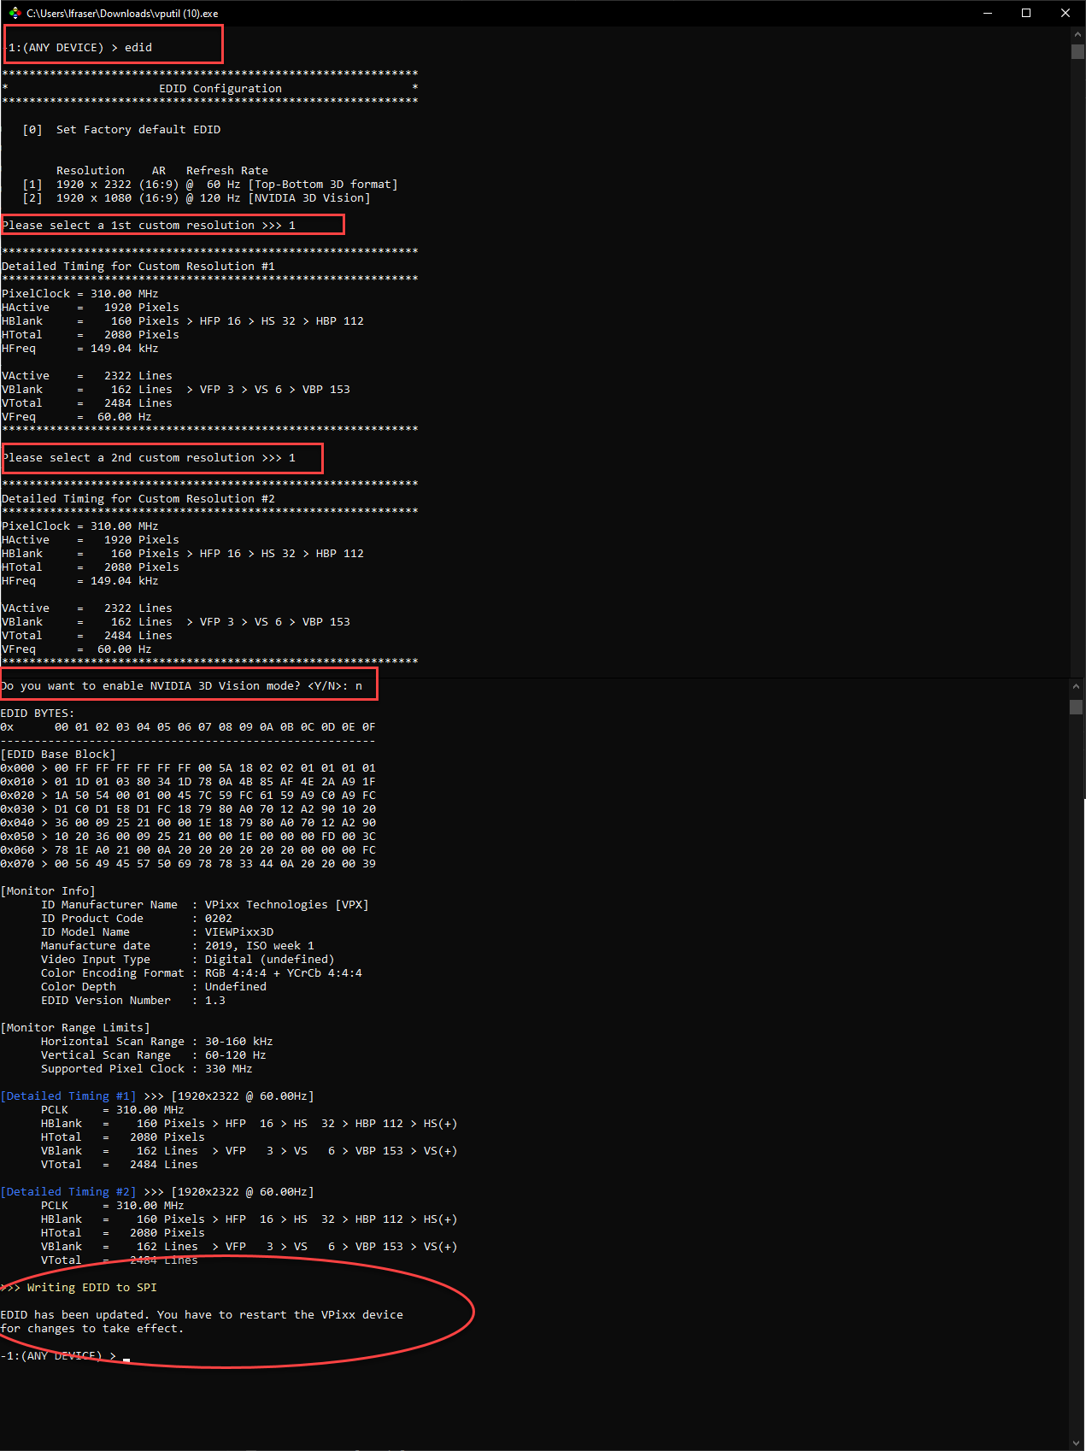Click the '[Monitor Info]' section heading
Screen dimensions: 1086x1451
pyautogui.click(x=48, y=891)
